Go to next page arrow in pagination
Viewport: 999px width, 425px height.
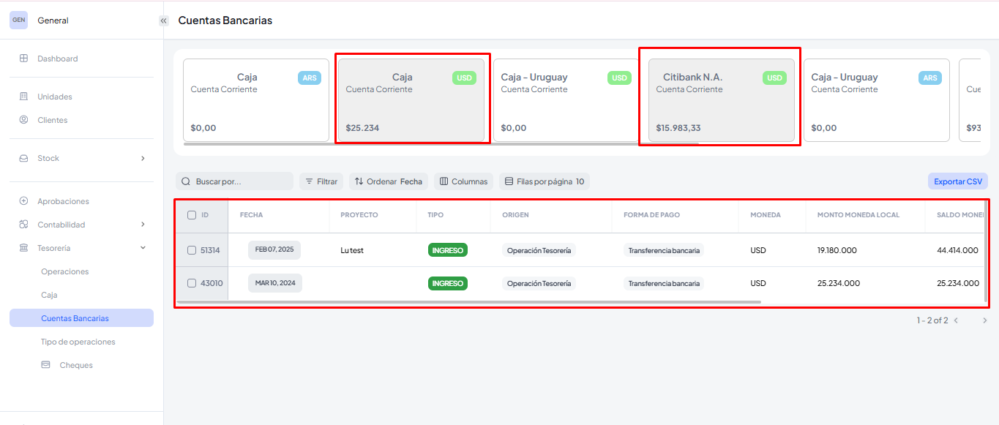click(984, 320)
